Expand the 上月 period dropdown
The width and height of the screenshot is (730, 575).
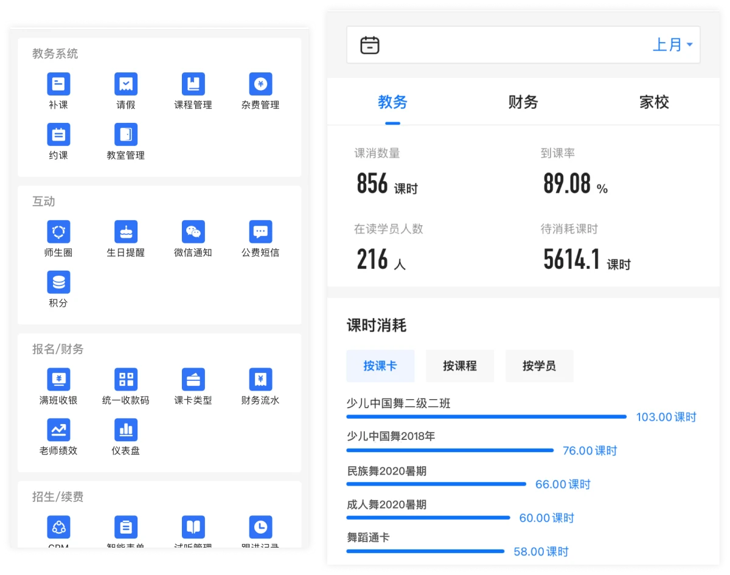pyautogui.click(x=673, y=45)
